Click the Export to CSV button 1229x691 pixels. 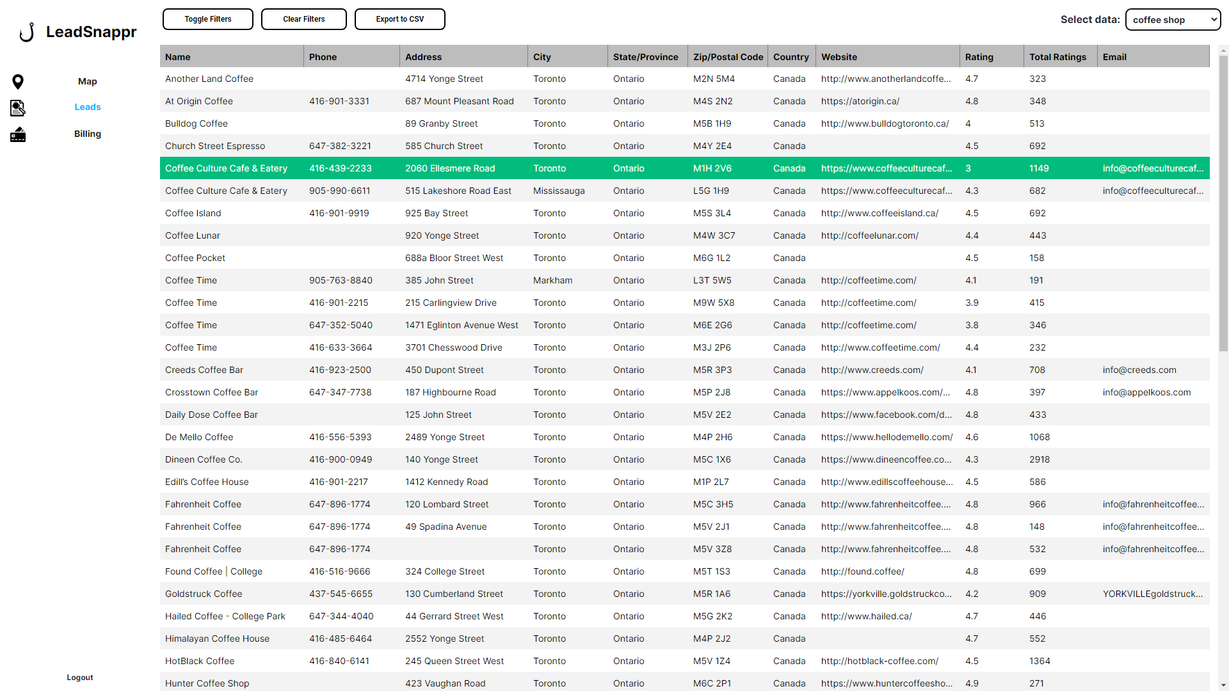[400, 19]
